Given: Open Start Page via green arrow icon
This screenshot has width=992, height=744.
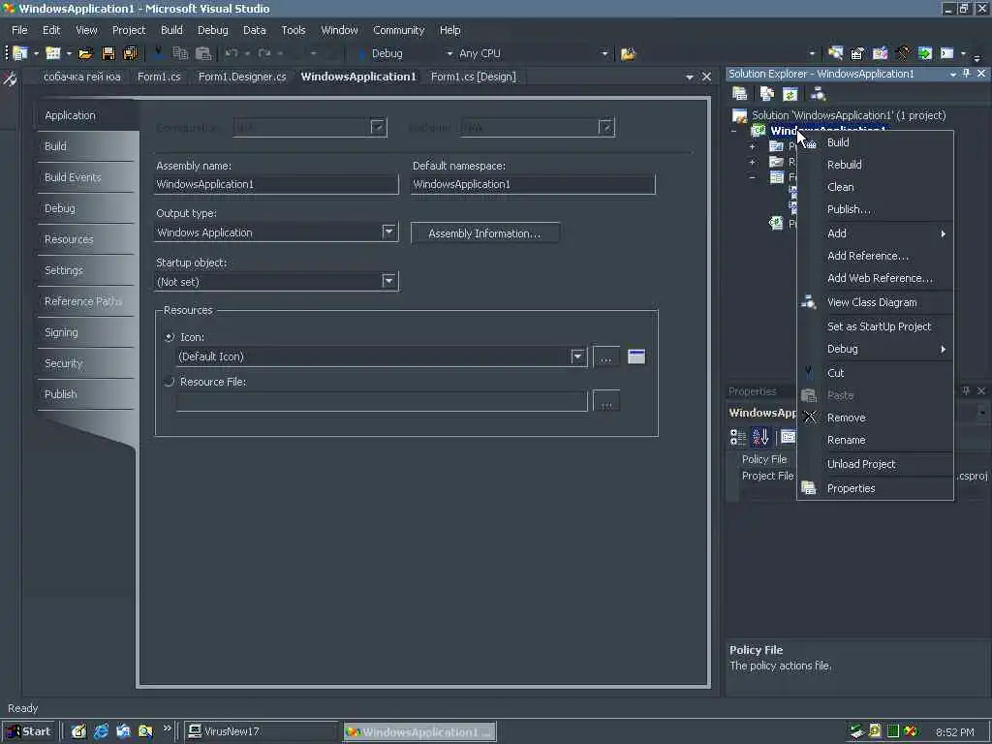Looking at the screenshot, I should click(x=925, y=54).
